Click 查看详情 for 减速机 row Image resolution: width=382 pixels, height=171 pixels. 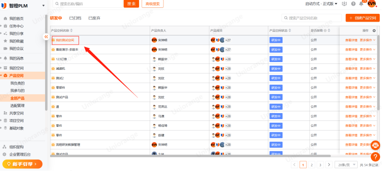click(351, 68)
